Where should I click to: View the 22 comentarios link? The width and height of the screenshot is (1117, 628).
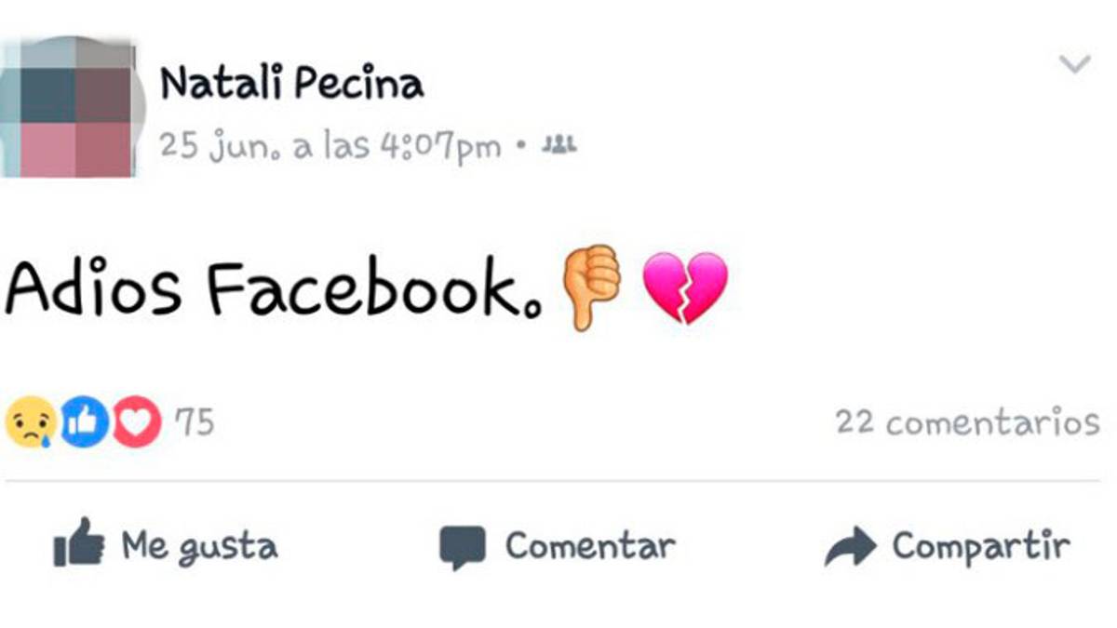[967, 422]
